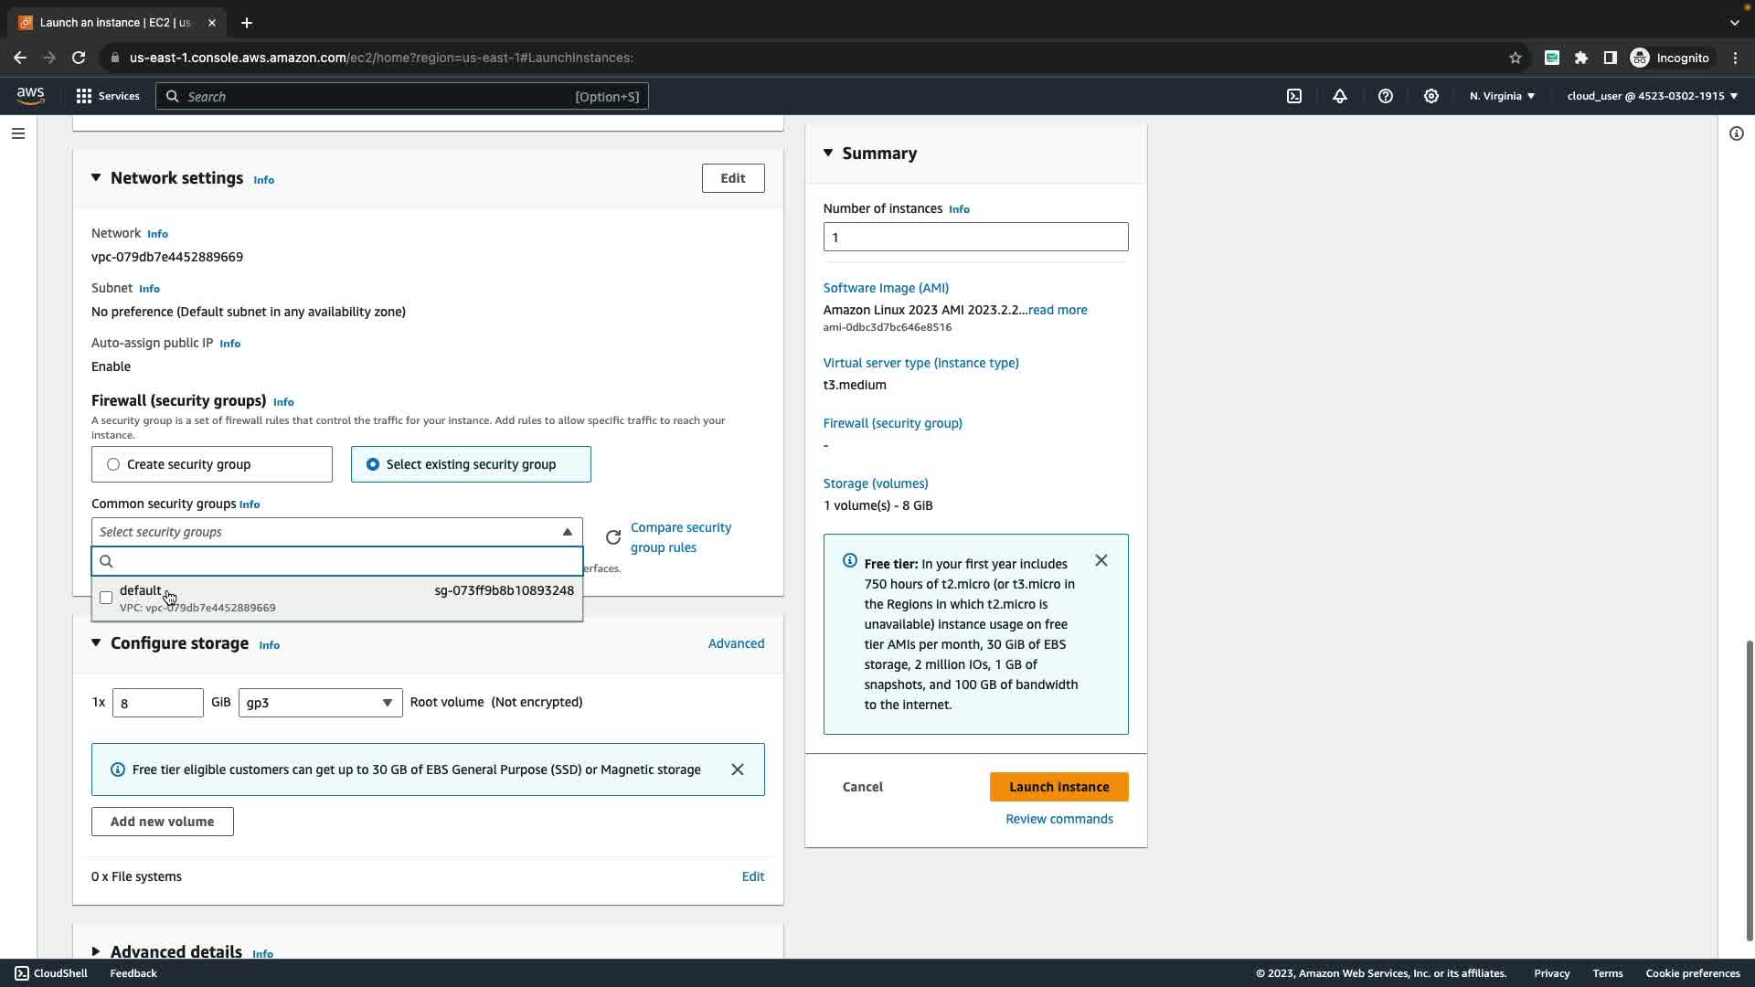This screenshot has width=1755, height=987.
Task: Open the notifications bell icon
Action: [1340, 96]
